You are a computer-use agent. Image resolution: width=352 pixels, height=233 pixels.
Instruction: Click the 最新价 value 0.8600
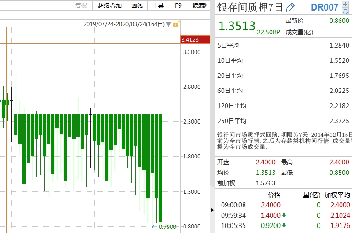(339, 21)
